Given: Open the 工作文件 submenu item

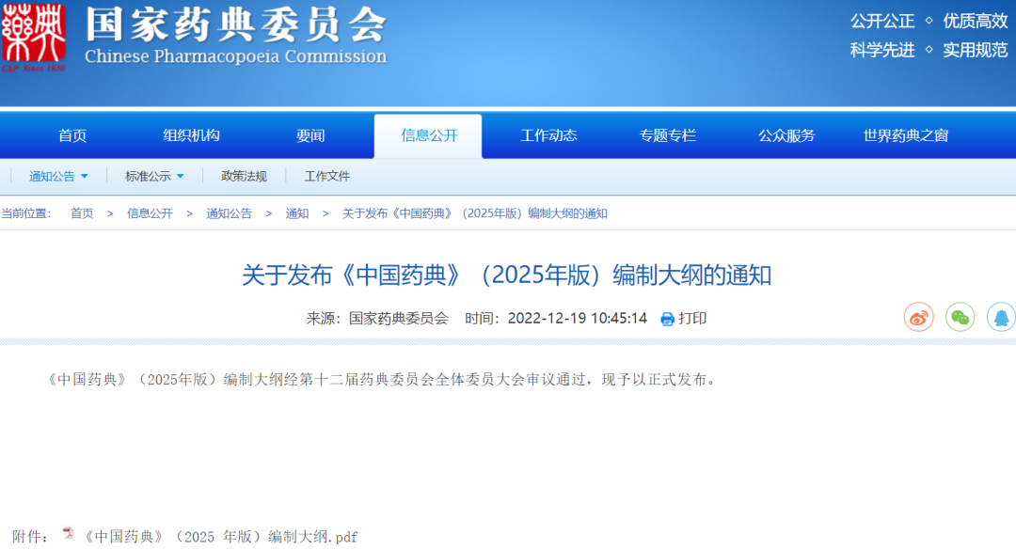Looking at the screenshot, I should [327, 176].
